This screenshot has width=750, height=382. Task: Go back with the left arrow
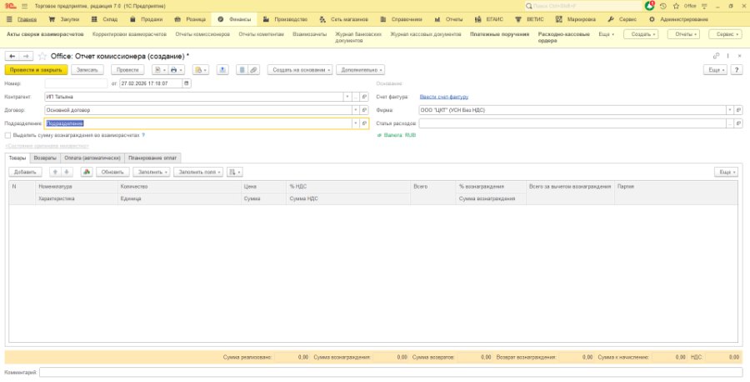12,56
